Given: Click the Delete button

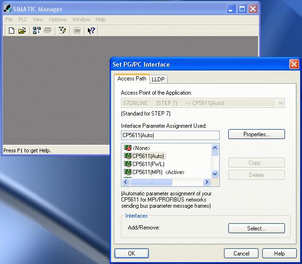Looking at the screenshot, I should click(256, 175).
